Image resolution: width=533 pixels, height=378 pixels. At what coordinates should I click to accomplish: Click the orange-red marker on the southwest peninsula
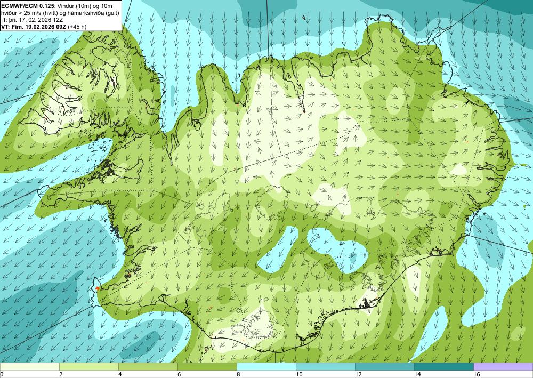coord(98,288)
